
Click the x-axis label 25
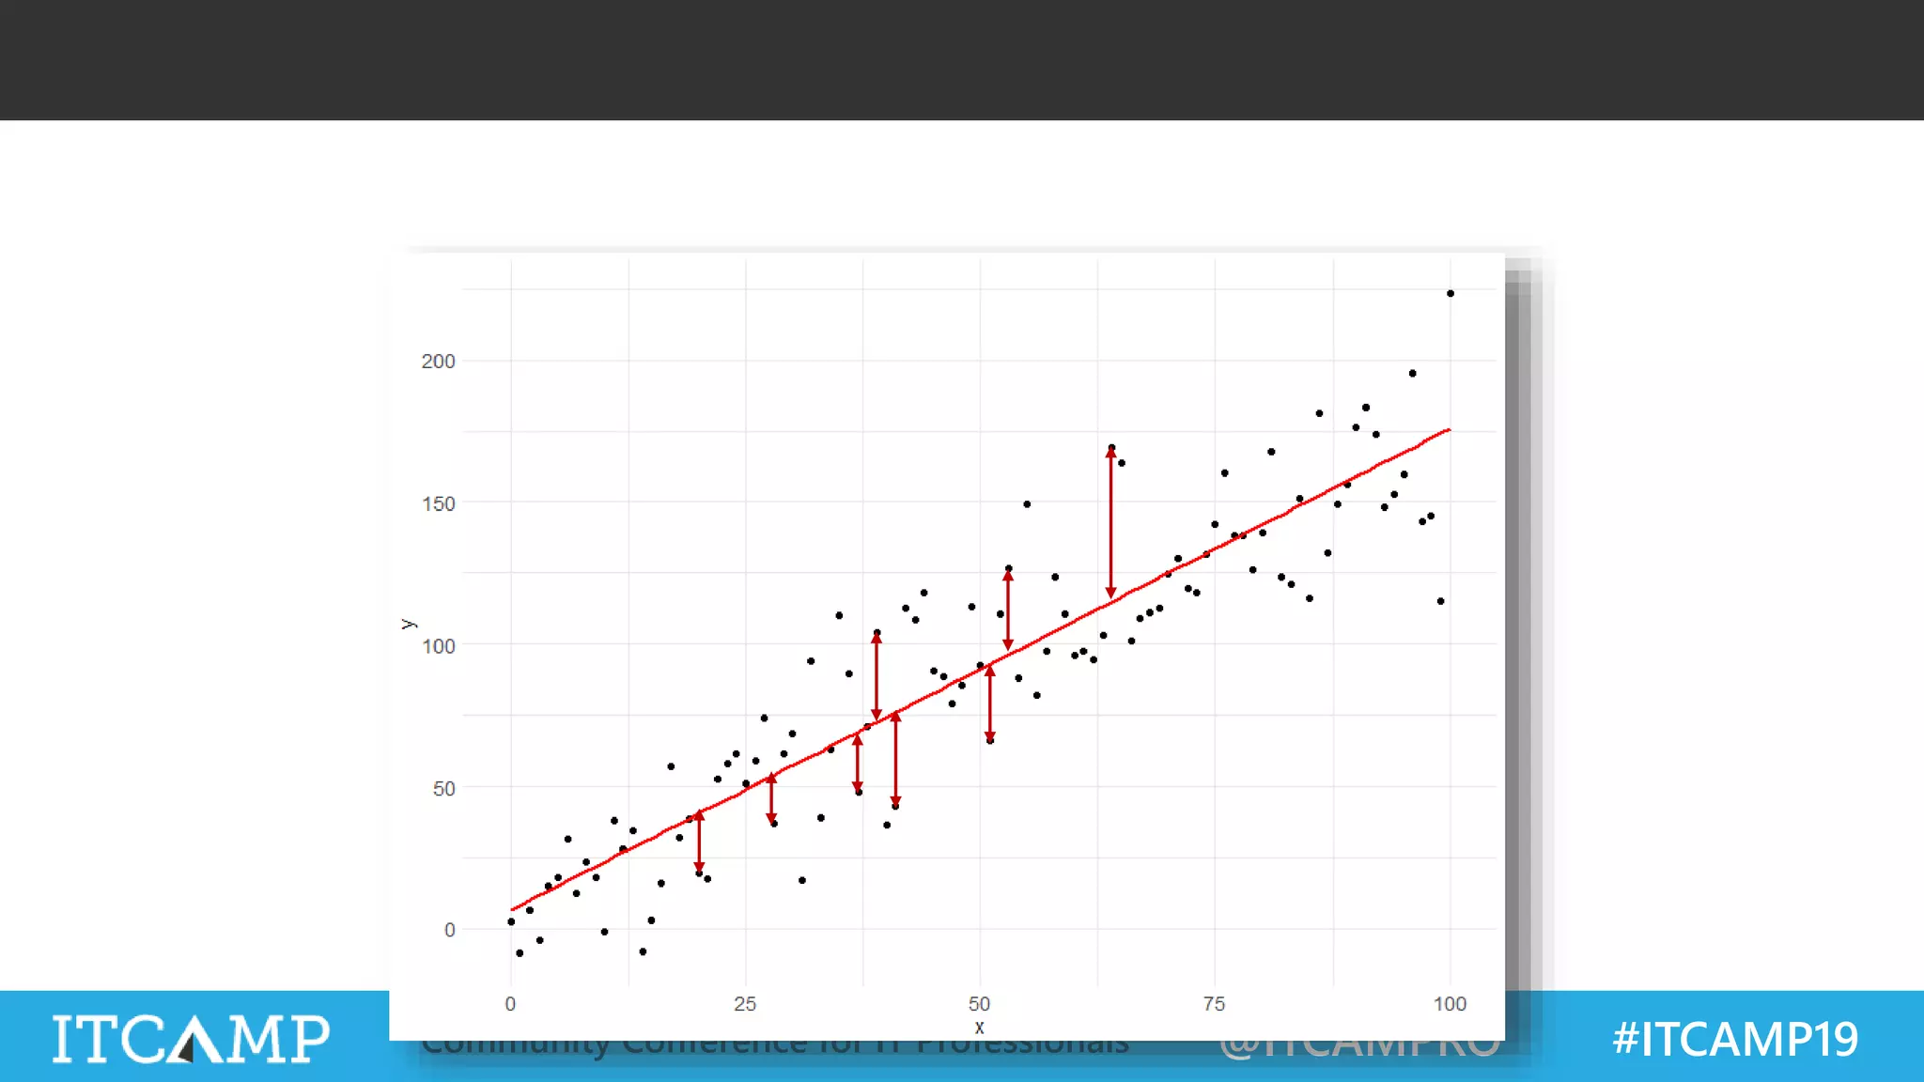[745, 1004]
